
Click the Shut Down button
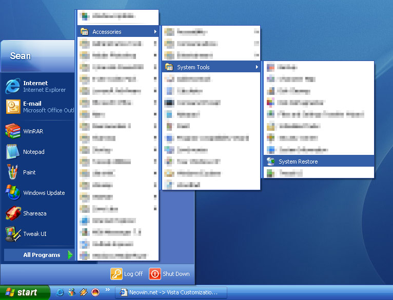(169, 274)
